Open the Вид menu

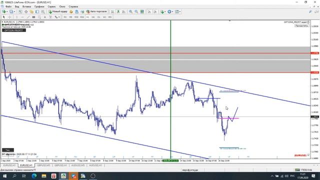point(17,6)
